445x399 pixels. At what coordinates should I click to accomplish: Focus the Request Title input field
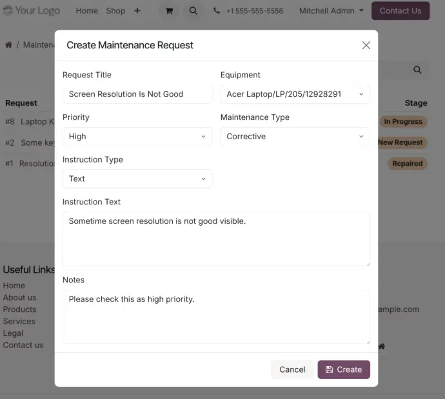pyautogui.click(x=137, y=94)
